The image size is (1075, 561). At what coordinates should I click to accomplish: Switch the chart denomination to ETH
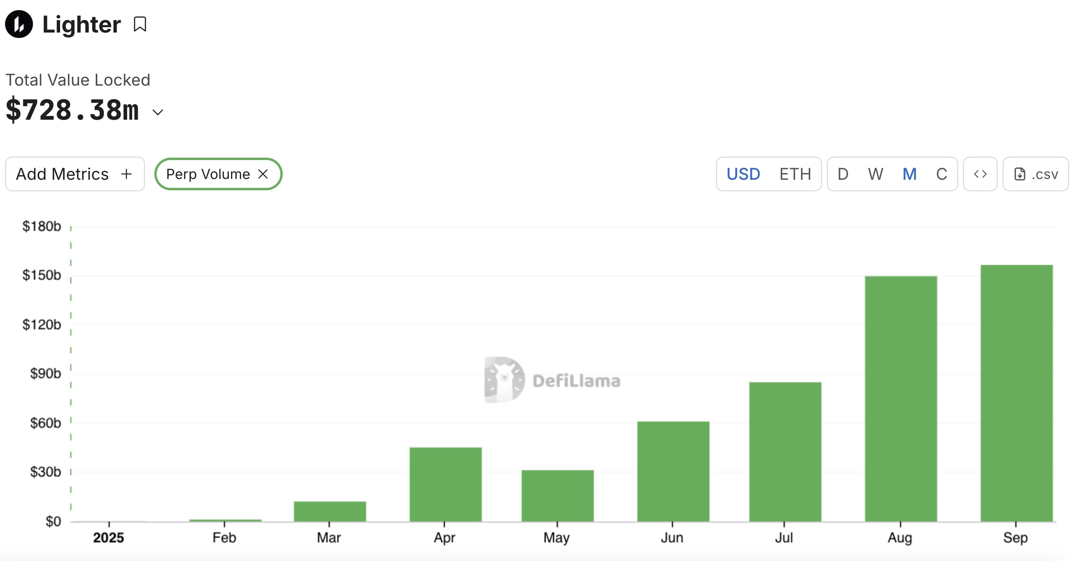pos(795,174)
